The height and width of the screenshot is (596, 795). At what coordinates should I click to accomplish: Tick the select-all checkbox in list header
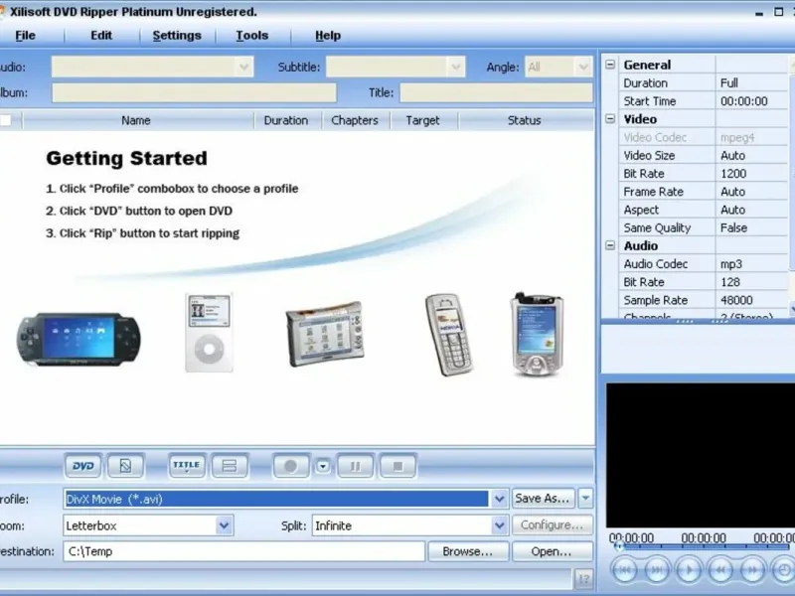coord(6,120)
